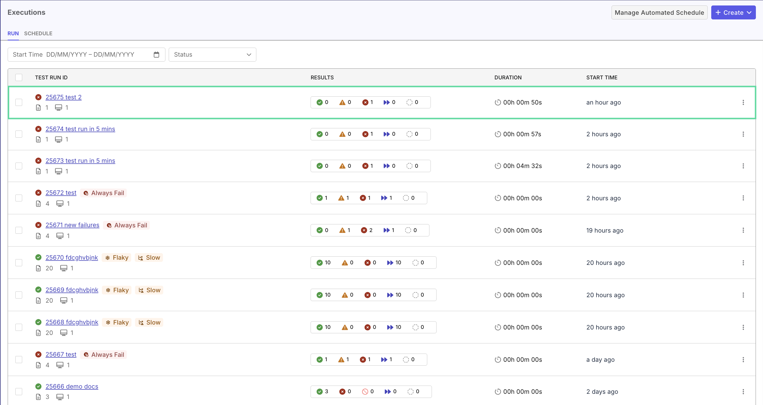Click the red failure status icon beside 25672 test
Viewport: 763px width, 405px height.
click(39, 192)
